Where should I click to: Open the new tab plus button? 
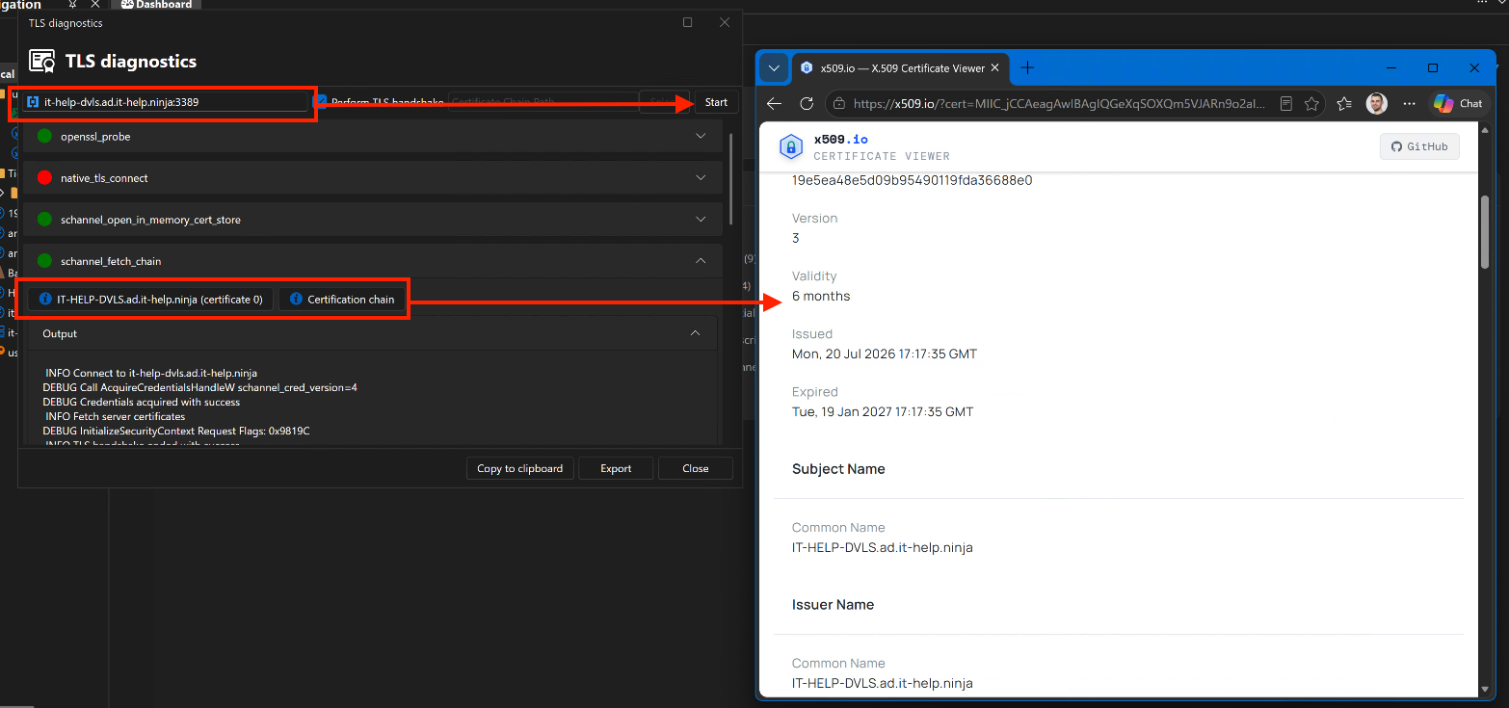point(1027,67)
